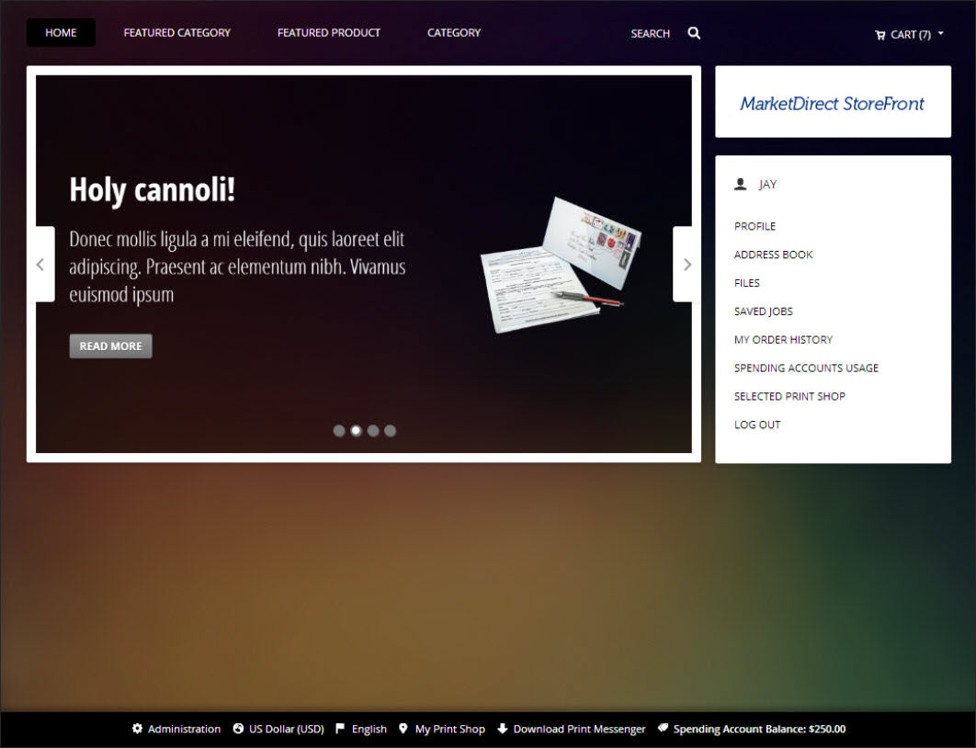Click the shopping cart icon
Screen dimensions: 976x748
click(880, 35)
